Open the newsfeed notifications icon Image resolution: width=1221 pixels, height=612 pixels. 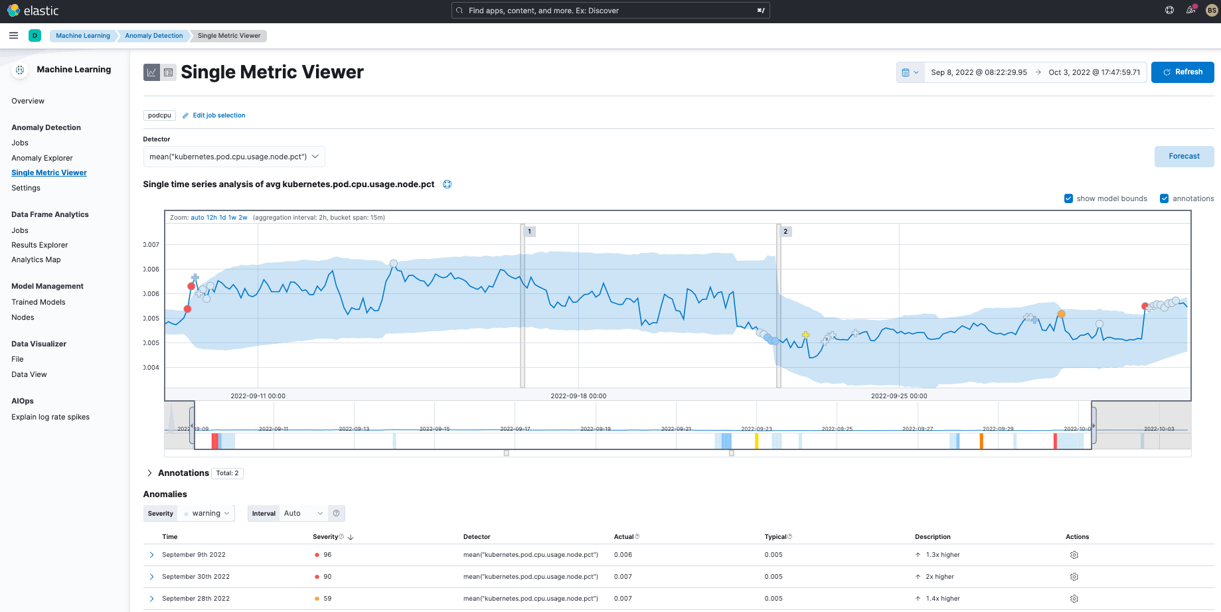tap(1190, 10)
